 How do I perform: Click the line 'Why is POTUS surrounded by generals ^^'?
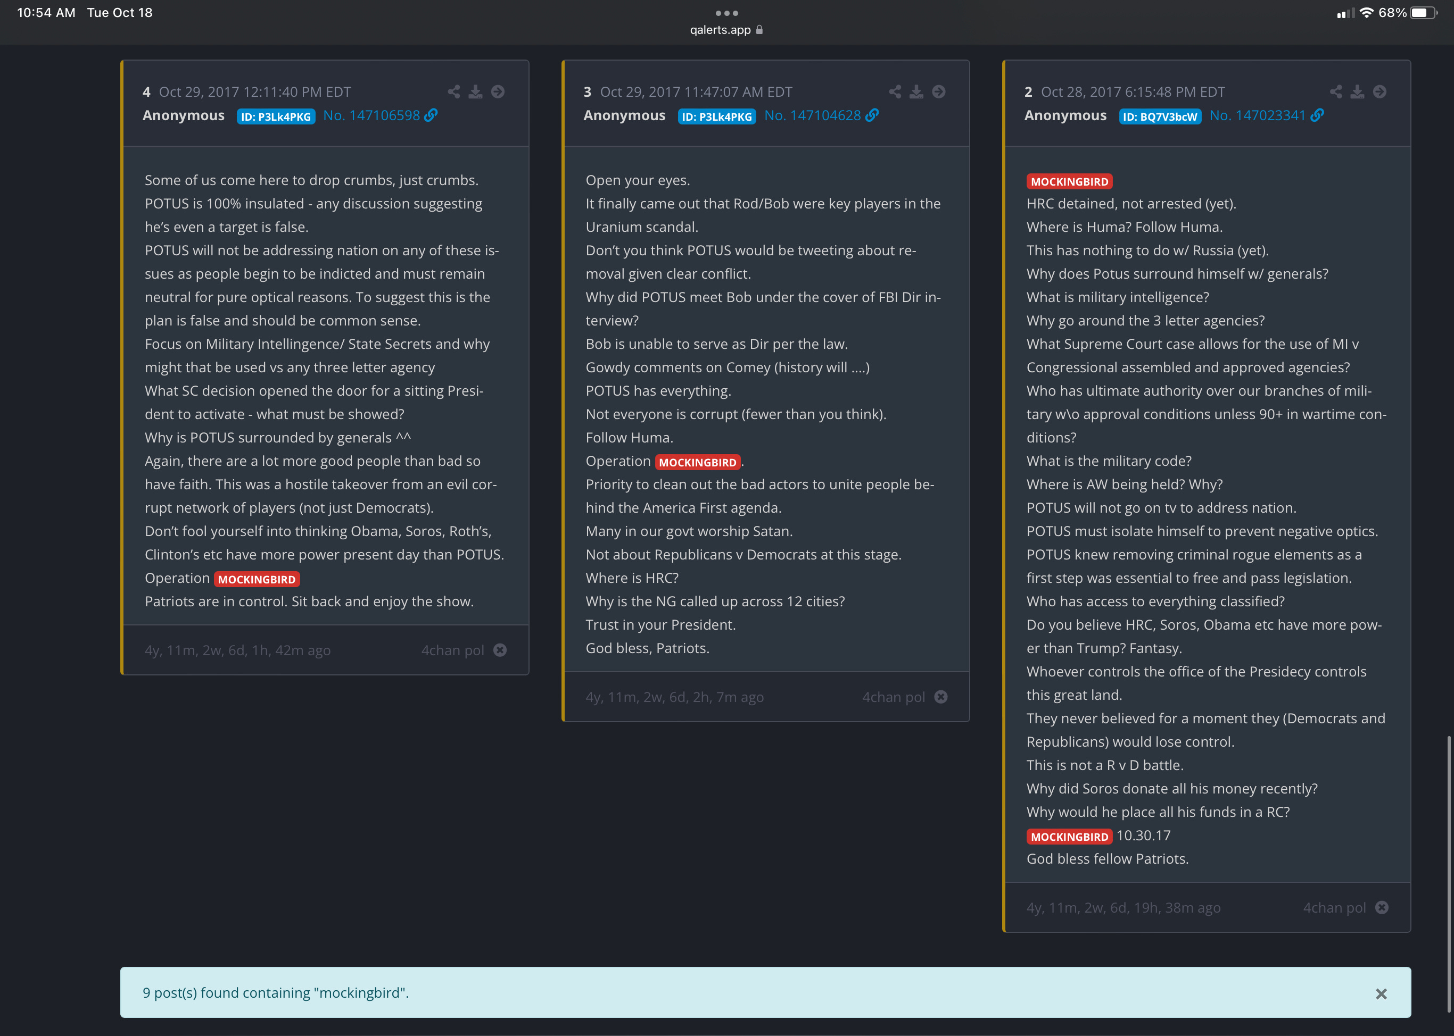point(278,438)
